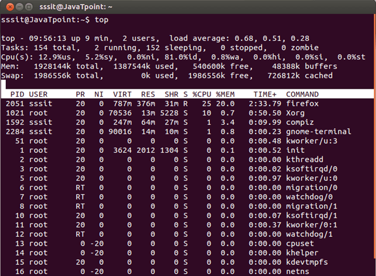This screenshot has width=376, height=276.
Task: Click the Xorg time value 0:50.50
Action: pos(265,113)
